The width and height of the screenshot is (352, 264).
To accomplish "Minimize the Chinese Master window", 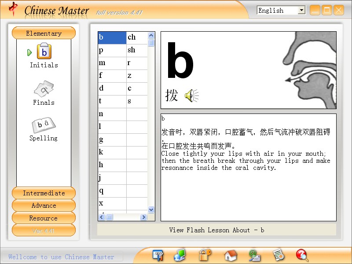I will coord(315,10).
